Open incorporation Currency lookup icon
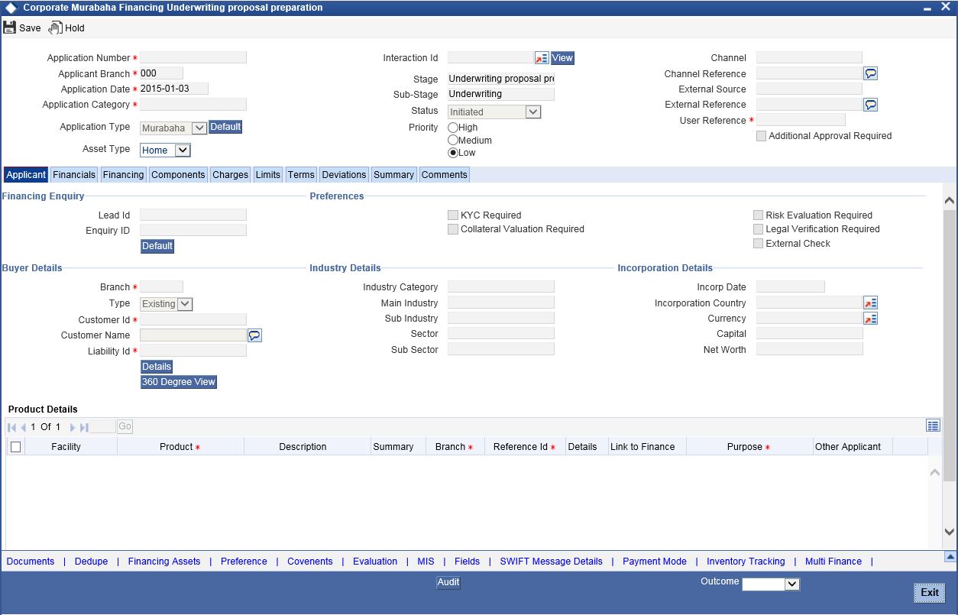 tap(870, 319)
